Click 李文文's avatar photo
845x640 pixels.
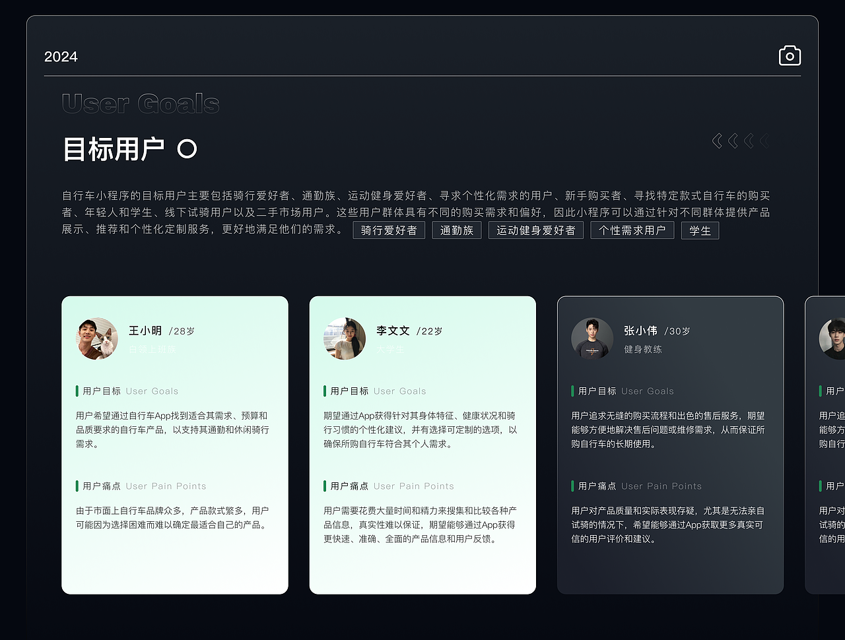pos(345,338)
